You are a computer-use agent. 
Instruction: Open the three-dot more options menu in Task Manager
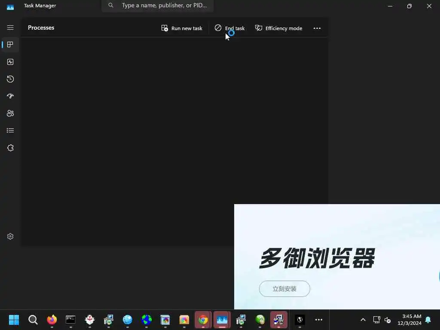(x=317, y=28)
